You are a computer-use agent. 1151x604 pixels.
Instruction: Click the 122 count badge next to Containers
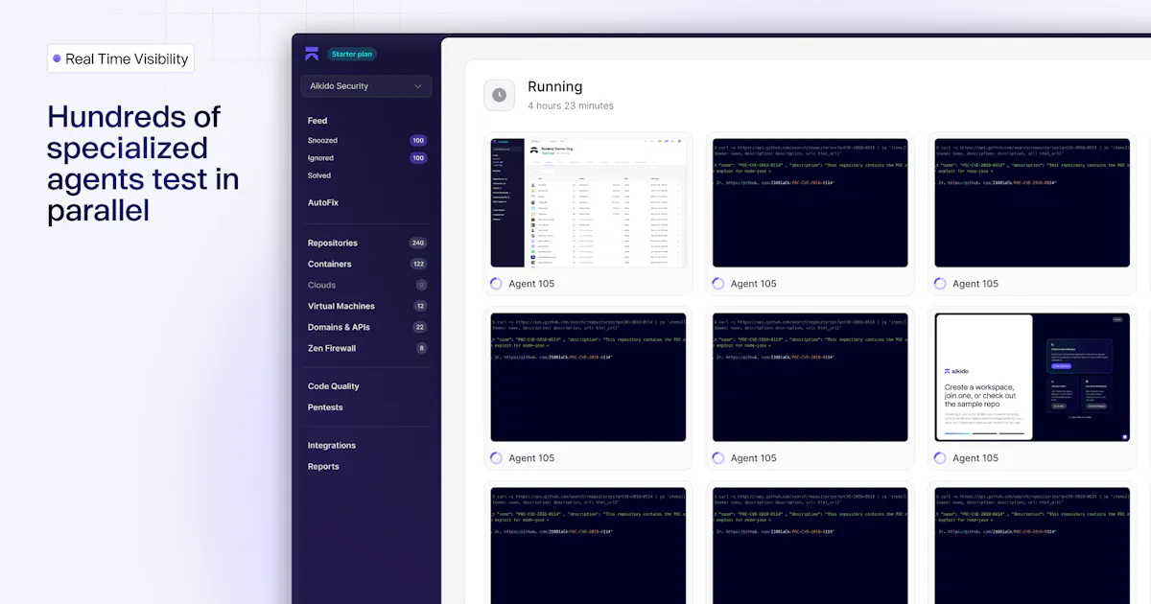(418, 264)
